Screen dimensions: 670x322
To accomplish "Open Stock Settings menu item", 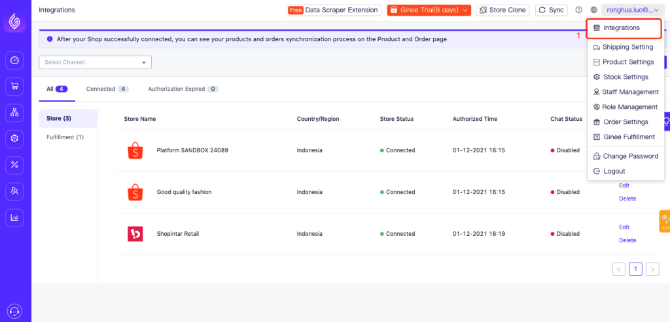I will [x=626, y=77].
